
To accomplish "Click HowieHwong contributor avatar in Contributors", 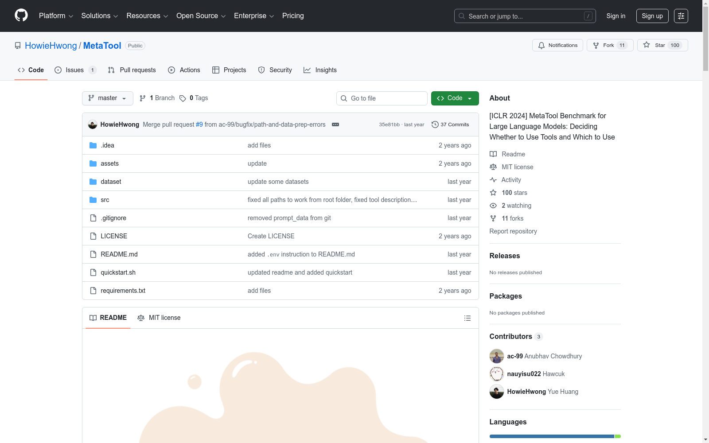I will click(x=497, y=392).
